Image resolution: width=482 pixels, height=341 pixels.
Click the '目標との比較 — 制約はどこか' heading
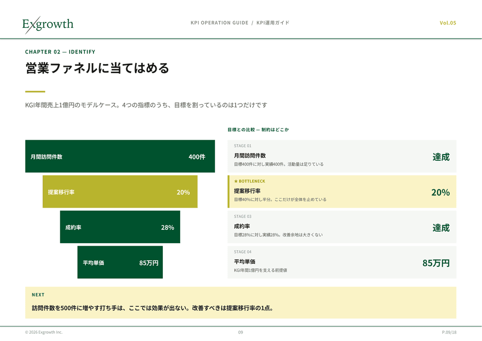click(258, 130)
